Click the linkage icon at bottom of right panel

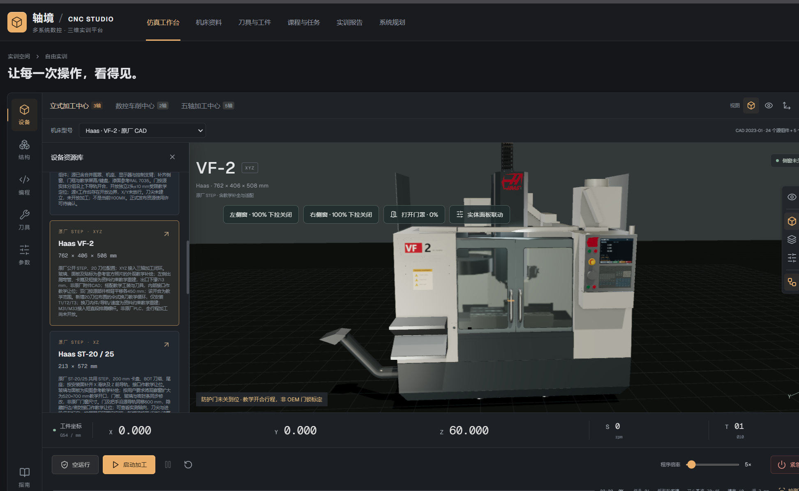point(792,282)
